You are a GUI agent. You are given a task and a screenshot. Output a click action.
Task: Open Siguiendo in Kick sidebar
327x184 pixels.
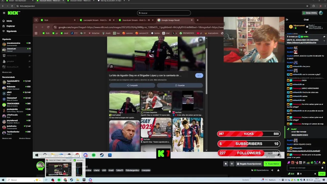pos(11,31)
